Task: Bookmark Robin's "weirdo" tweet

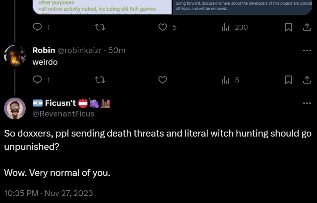Action: [x=288, y=80]
